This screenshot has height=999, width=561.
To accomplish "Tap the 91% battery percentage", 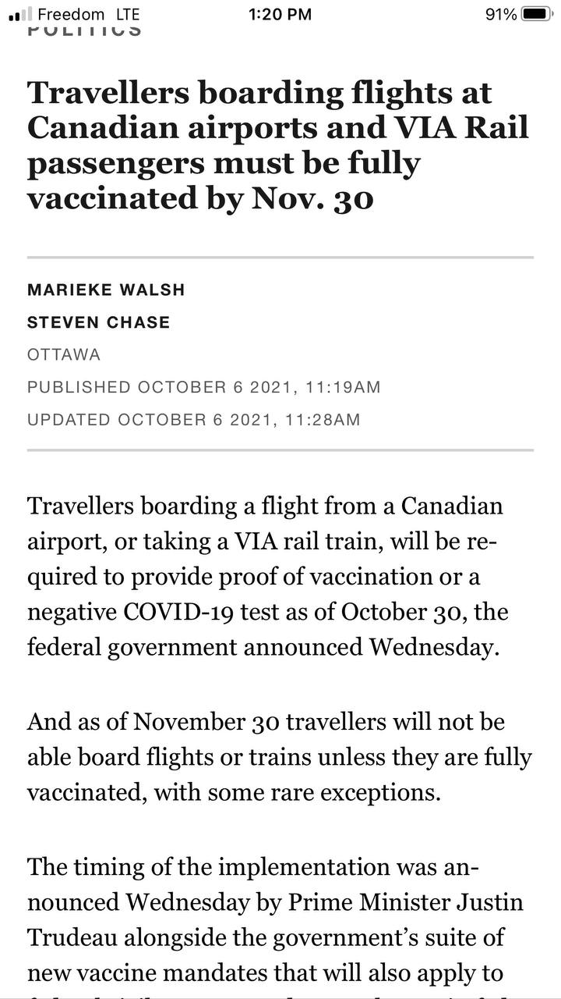I will coord(501,14).
